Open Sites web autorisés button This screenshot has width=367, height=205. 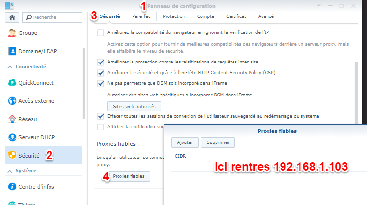tap(133, 105)
